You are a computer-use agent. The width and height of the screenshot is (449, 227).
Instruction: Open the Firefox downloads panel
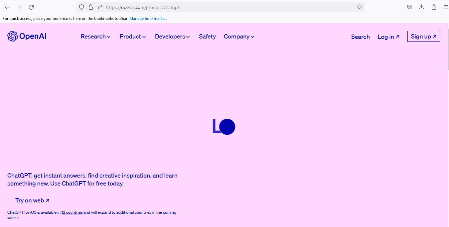point(421,7)
